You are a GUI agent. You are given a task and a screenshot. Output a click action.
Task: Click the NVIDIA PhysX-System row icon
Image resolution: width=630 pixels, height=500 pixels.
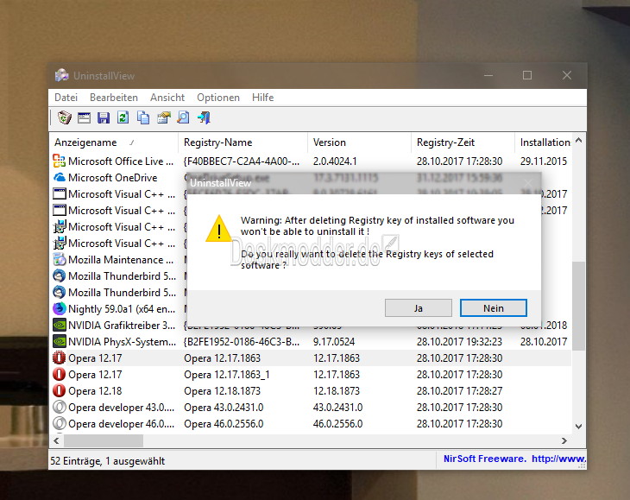pyautogui.click(x=59, y=342)
